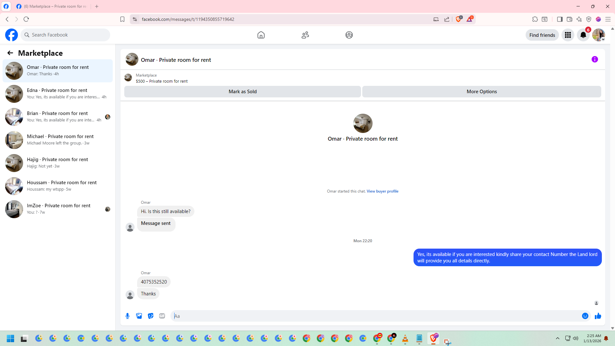Expand More Options for listing
Image resolution: width=615 pixels, height=346 pixels.
pos(481,92)
